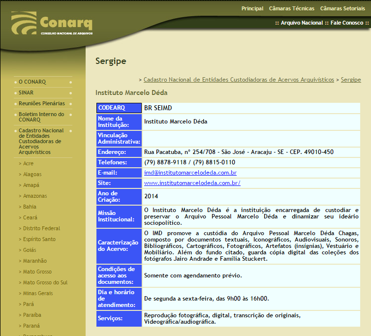Viewport: 371px width, 336px height.
Task: Select Minas Gerais in the list
Action: 38,293
